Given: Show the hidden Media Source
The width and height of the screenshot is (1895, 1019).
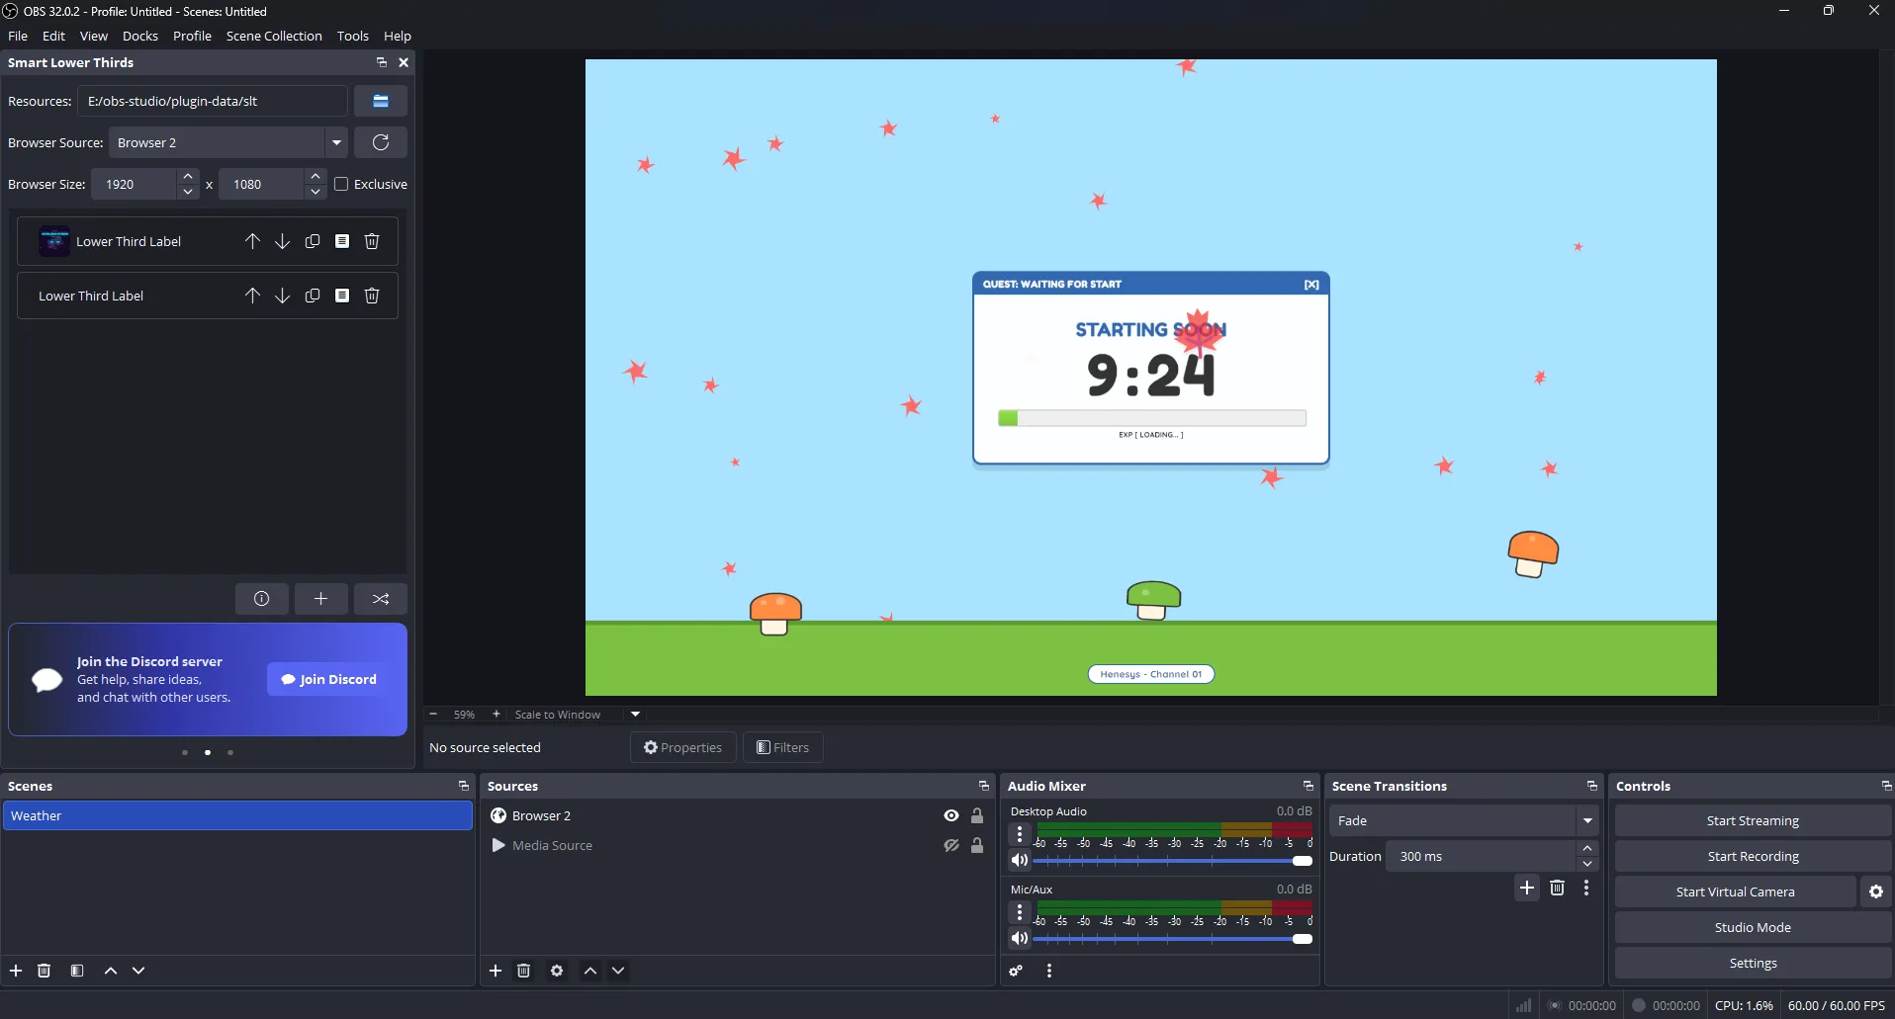Looking at the screenshot, I should (x=949, y=845).
